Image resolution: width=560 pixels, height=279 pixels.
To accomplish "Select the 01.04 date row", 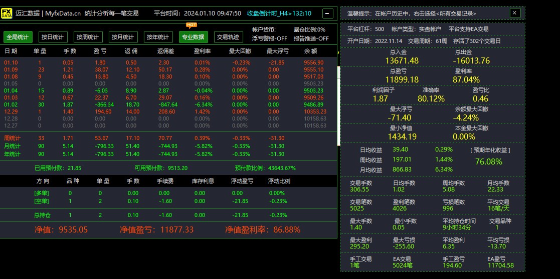I will [168, 90].
